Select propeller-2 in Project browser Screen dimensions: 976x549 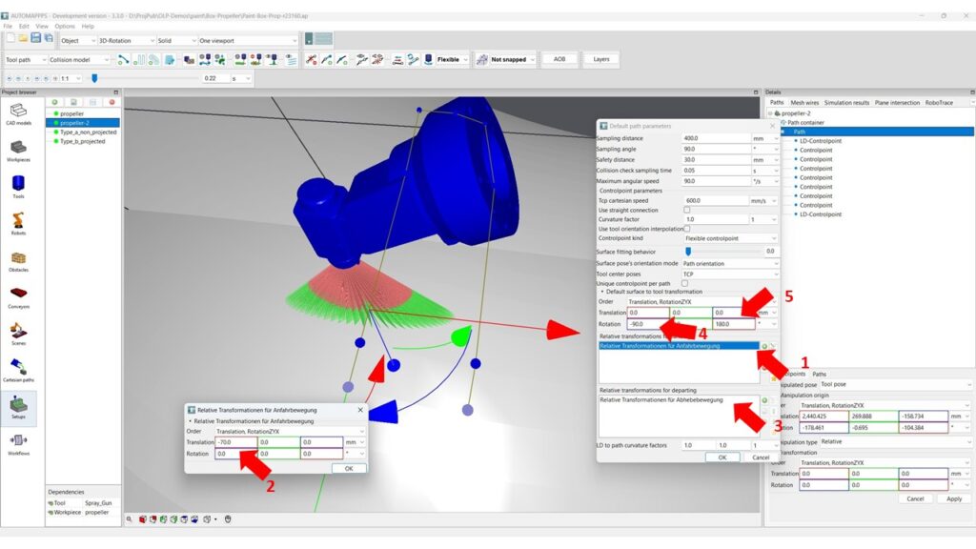tap(83, 123)
